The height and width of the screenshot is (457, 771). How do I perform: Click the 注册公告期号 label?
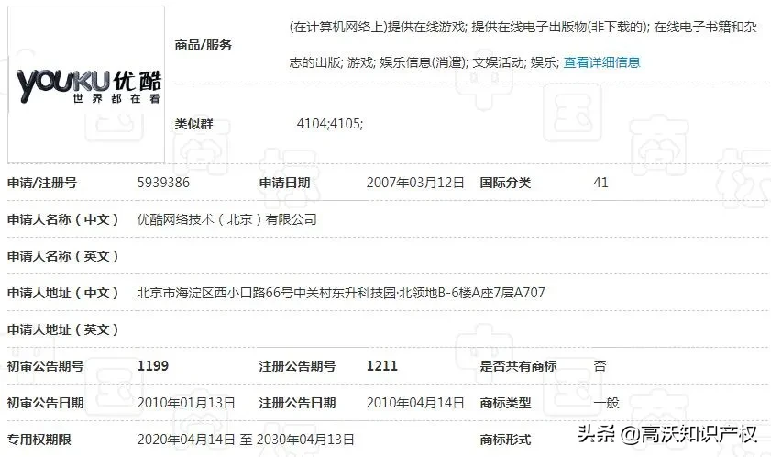[297, 366]
